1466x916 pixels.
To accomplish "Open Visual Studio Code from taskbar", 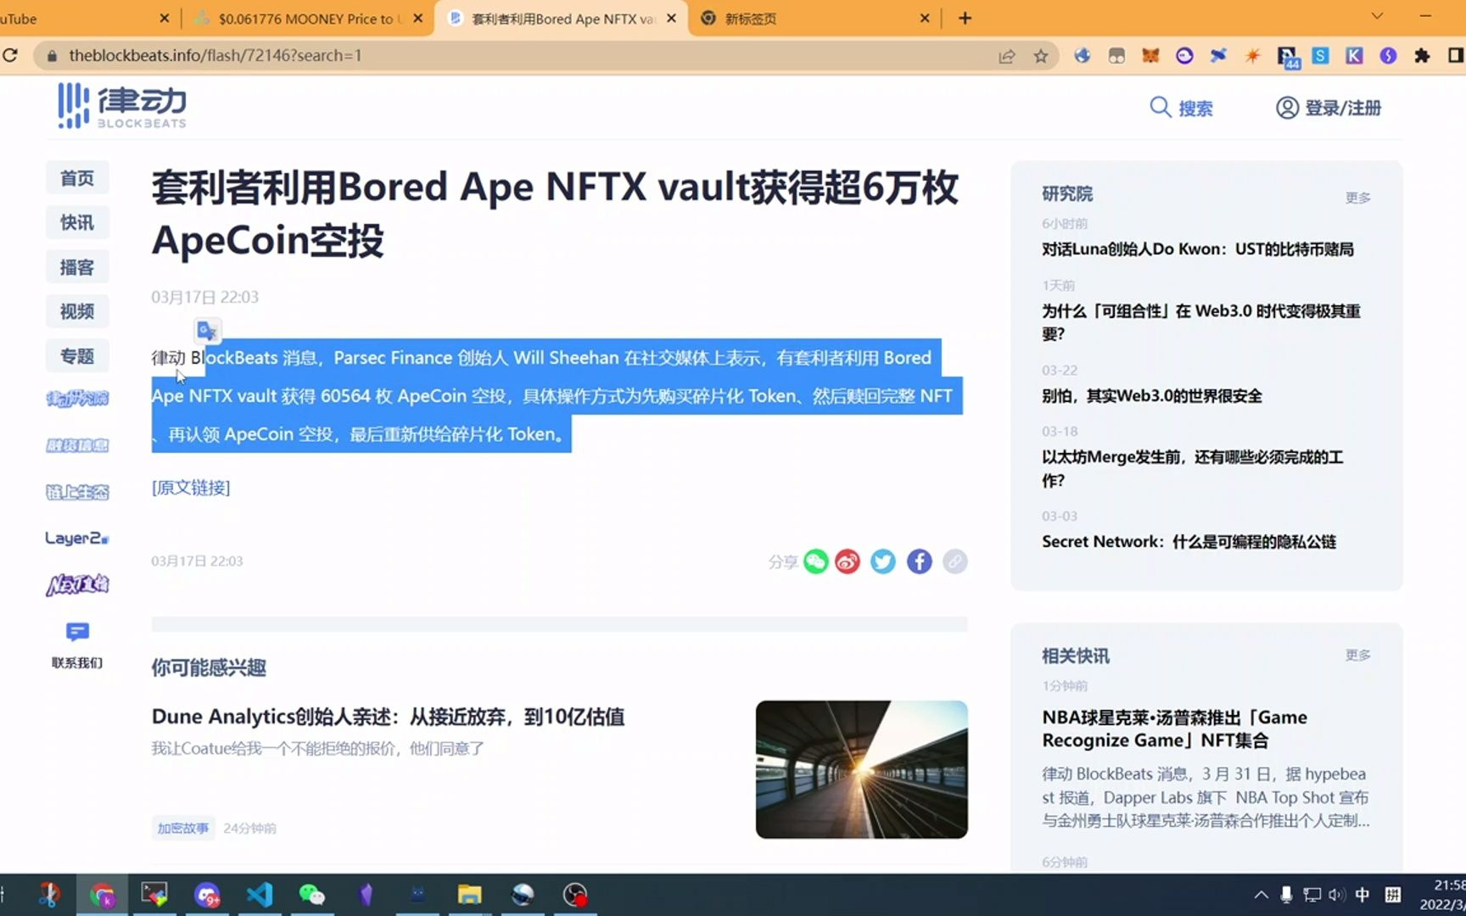I will [260, 895].
